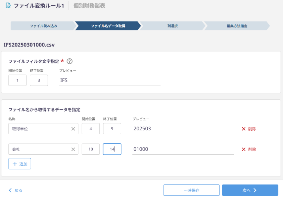Focus 会社 end position field 14

point(112,149)
